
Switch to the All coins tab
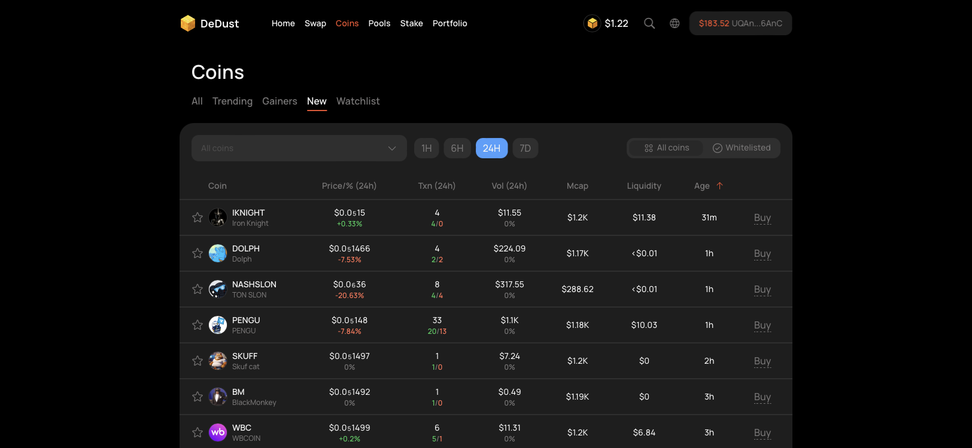[197, 102]
